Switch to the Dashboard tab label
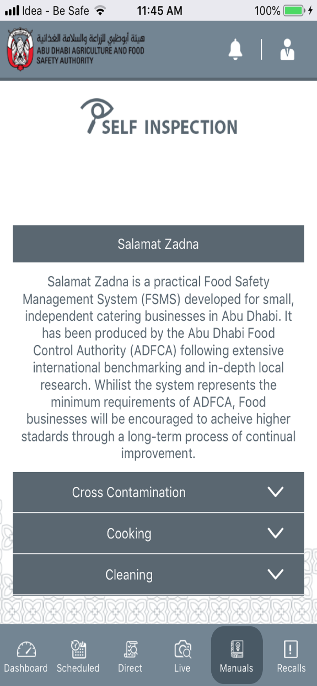This screenshot has height=686, width=317. coord(26,668)
